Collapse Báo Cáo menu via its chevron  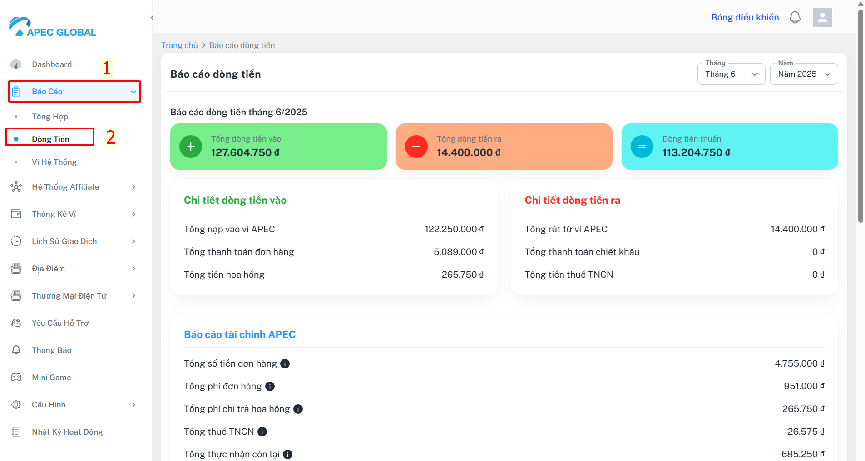[x=133, y=92]
